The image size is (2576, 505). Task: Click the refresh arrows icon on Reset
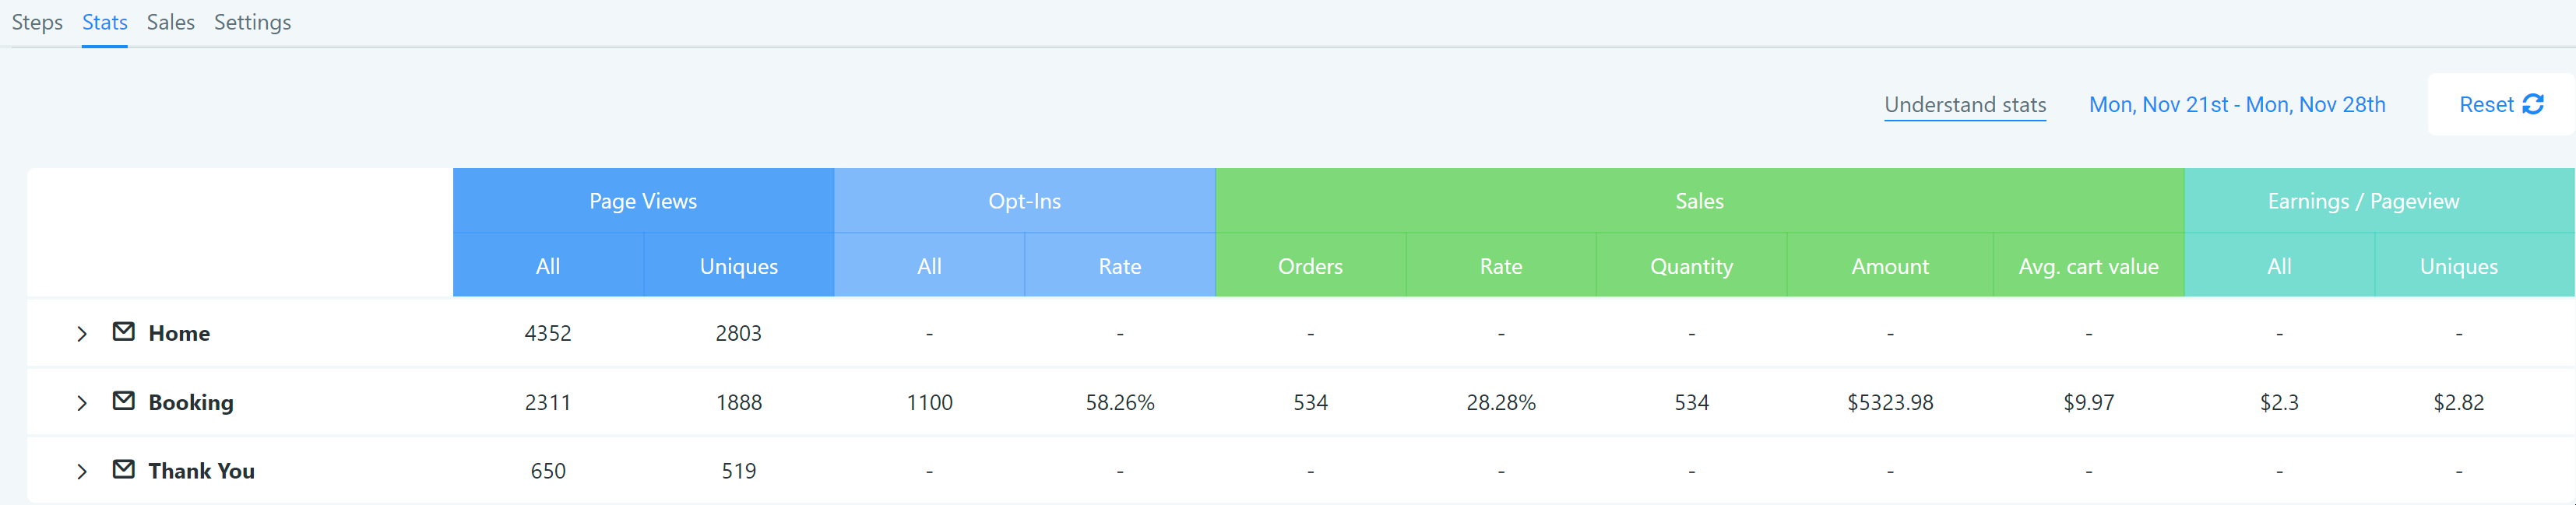click(x=2533, y=105)
